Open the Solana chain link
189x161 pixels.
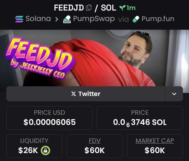[x=33, y=19]
